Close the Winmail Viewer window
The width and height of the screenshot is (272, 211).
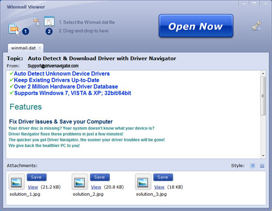[266, 4]
